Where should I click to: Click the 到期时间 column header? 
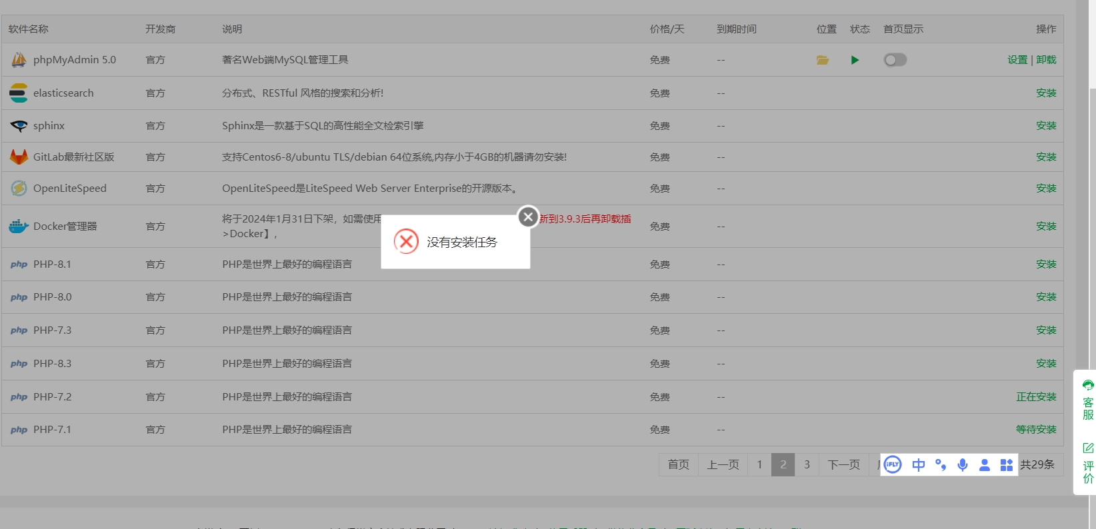(x=736, y=29)
